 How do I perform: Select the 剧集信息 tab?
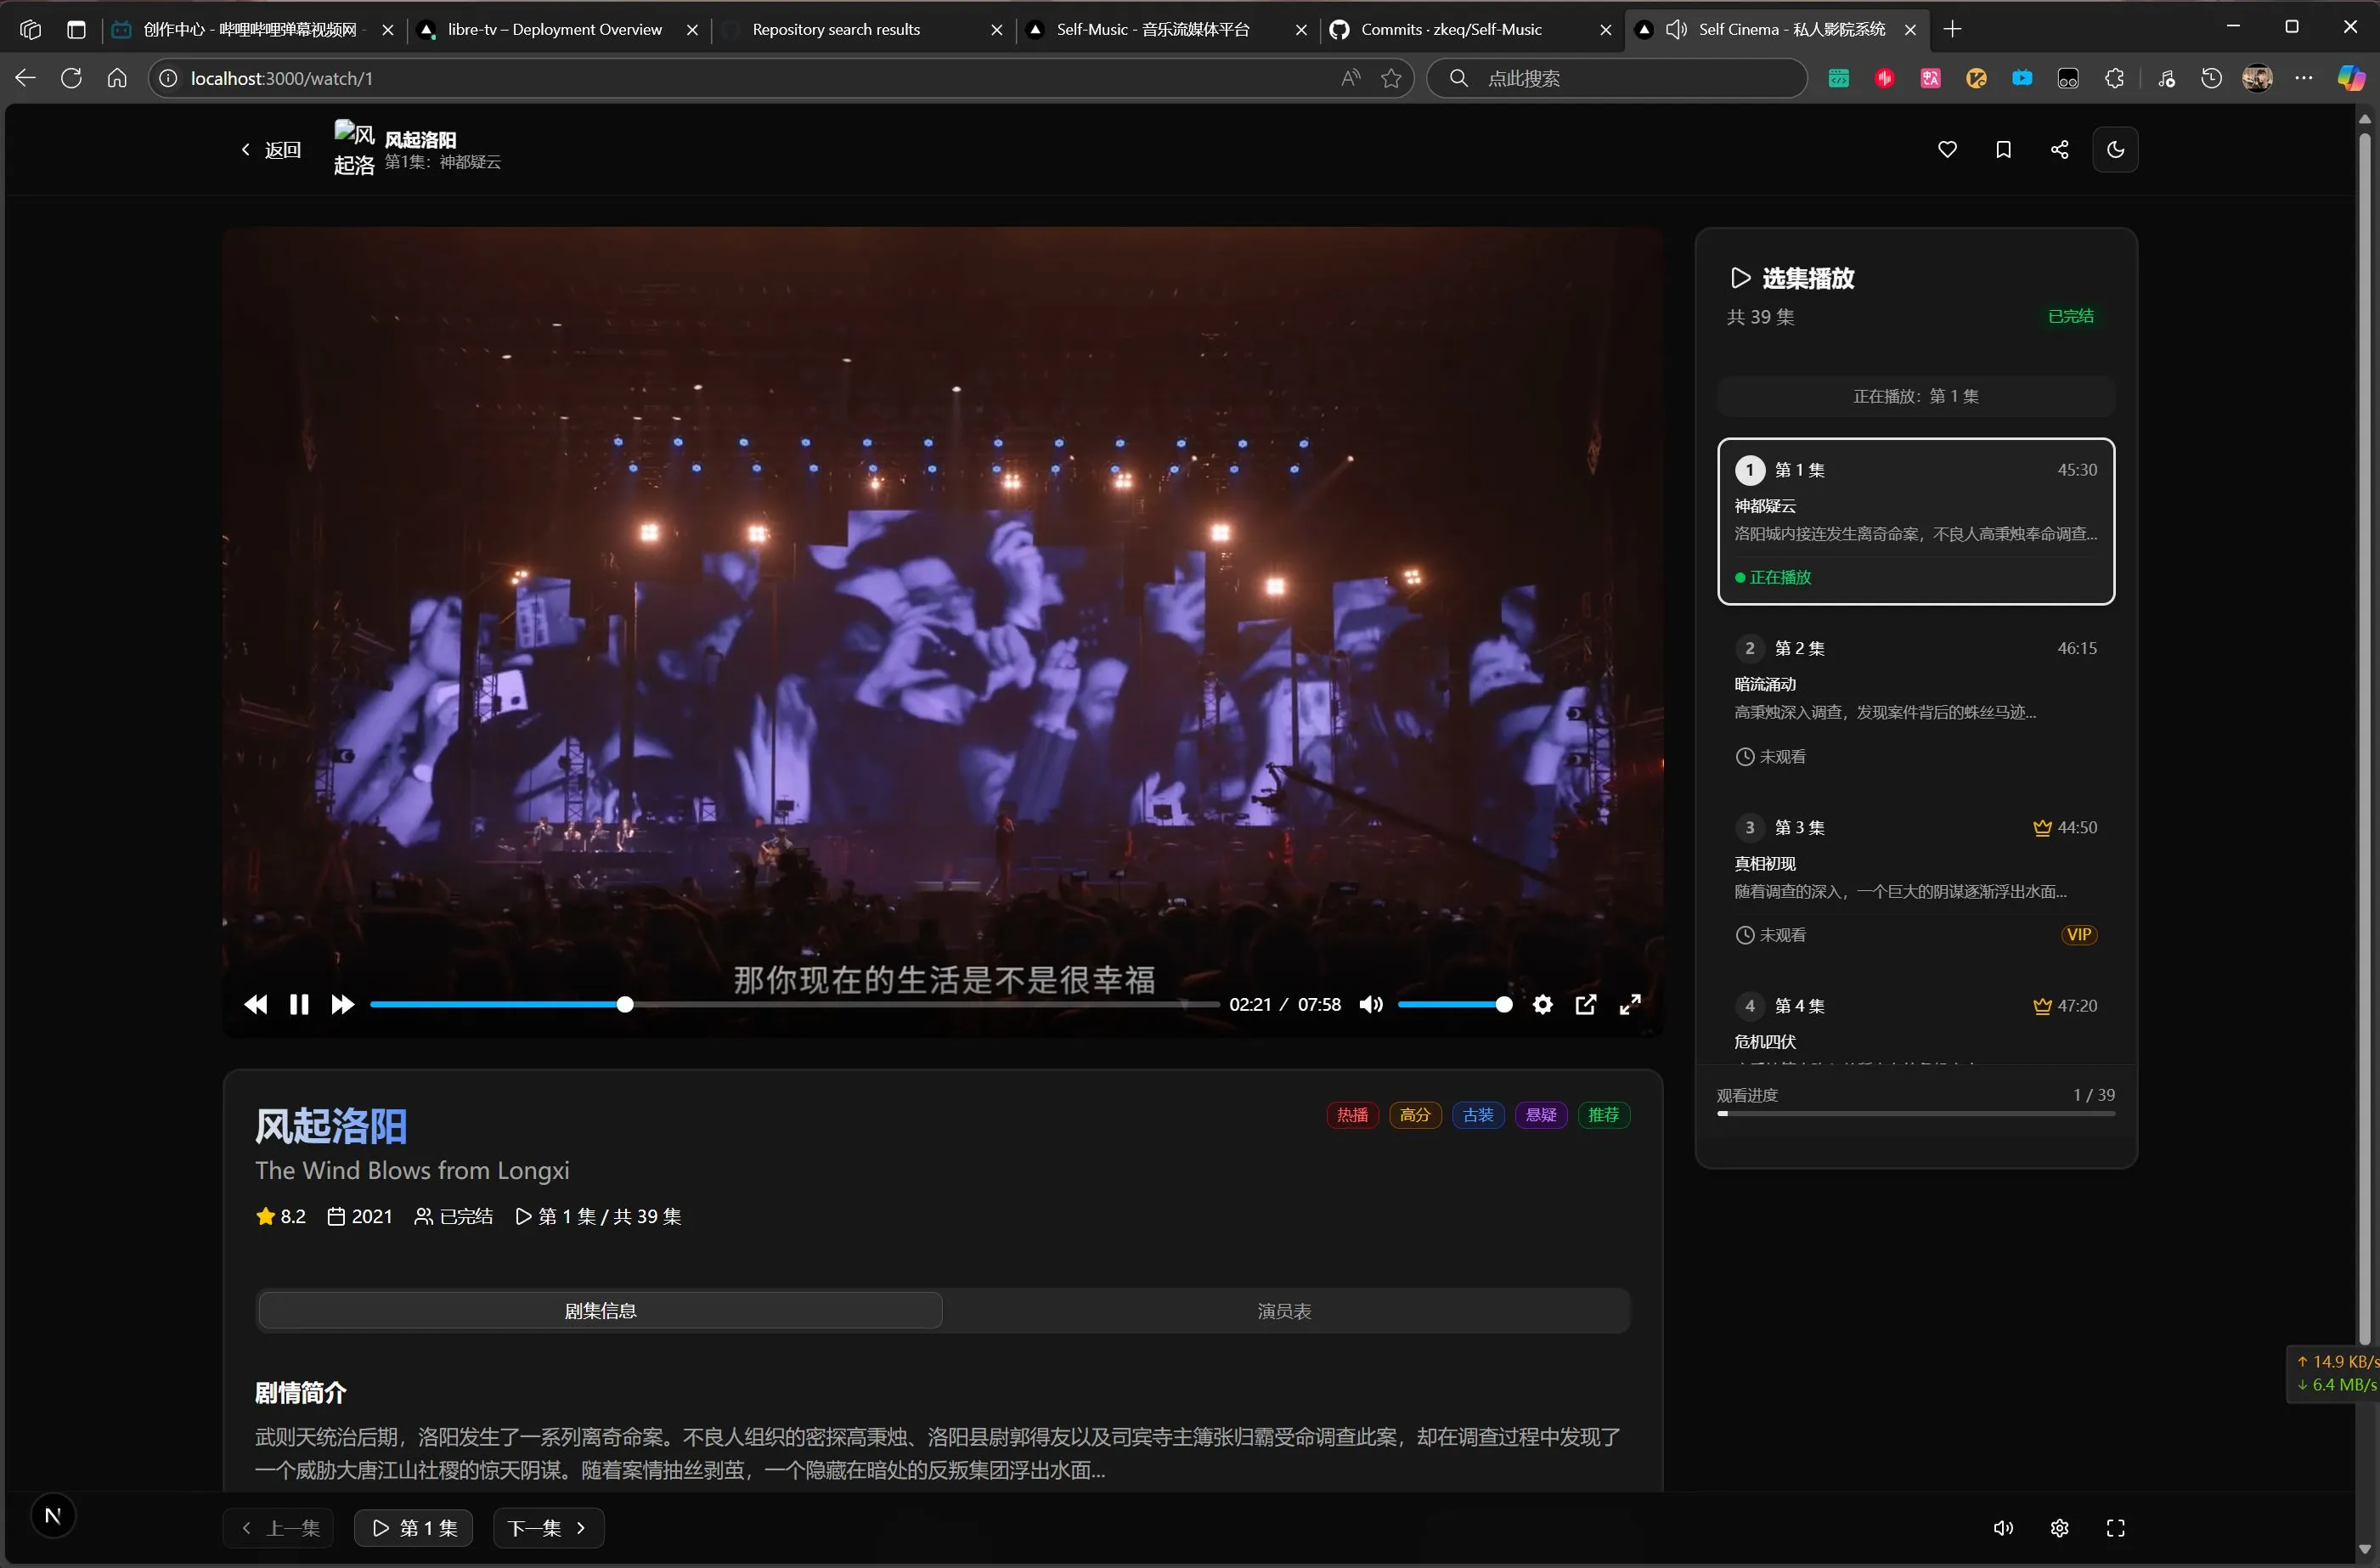(600, 1311)
